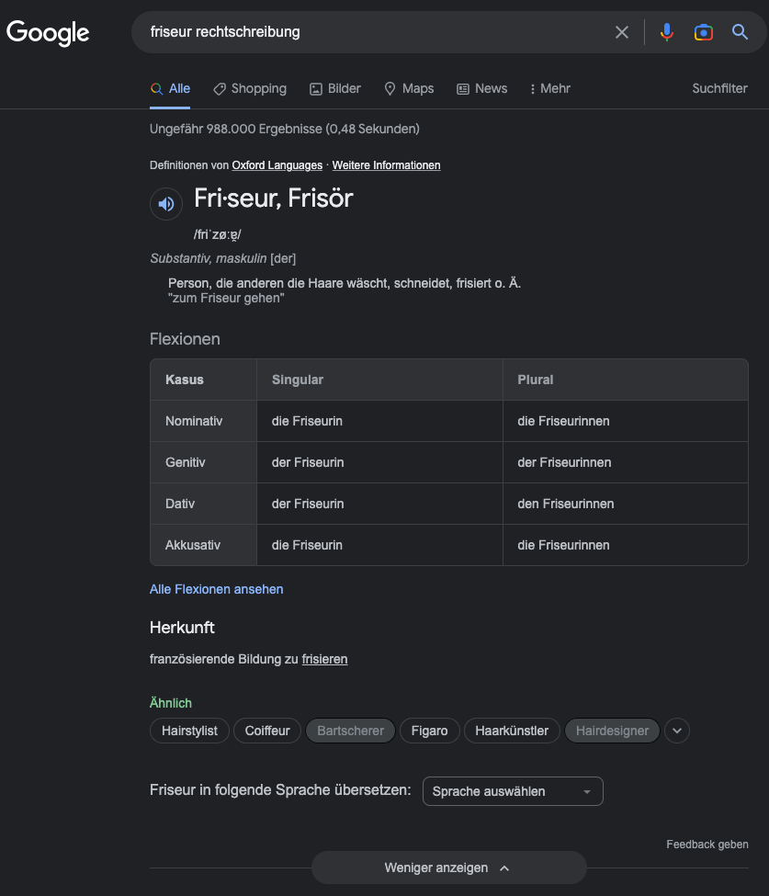The image size is (769, 896).
Task: Open the Alle Flexionen ansehen link
Action: 217,589
